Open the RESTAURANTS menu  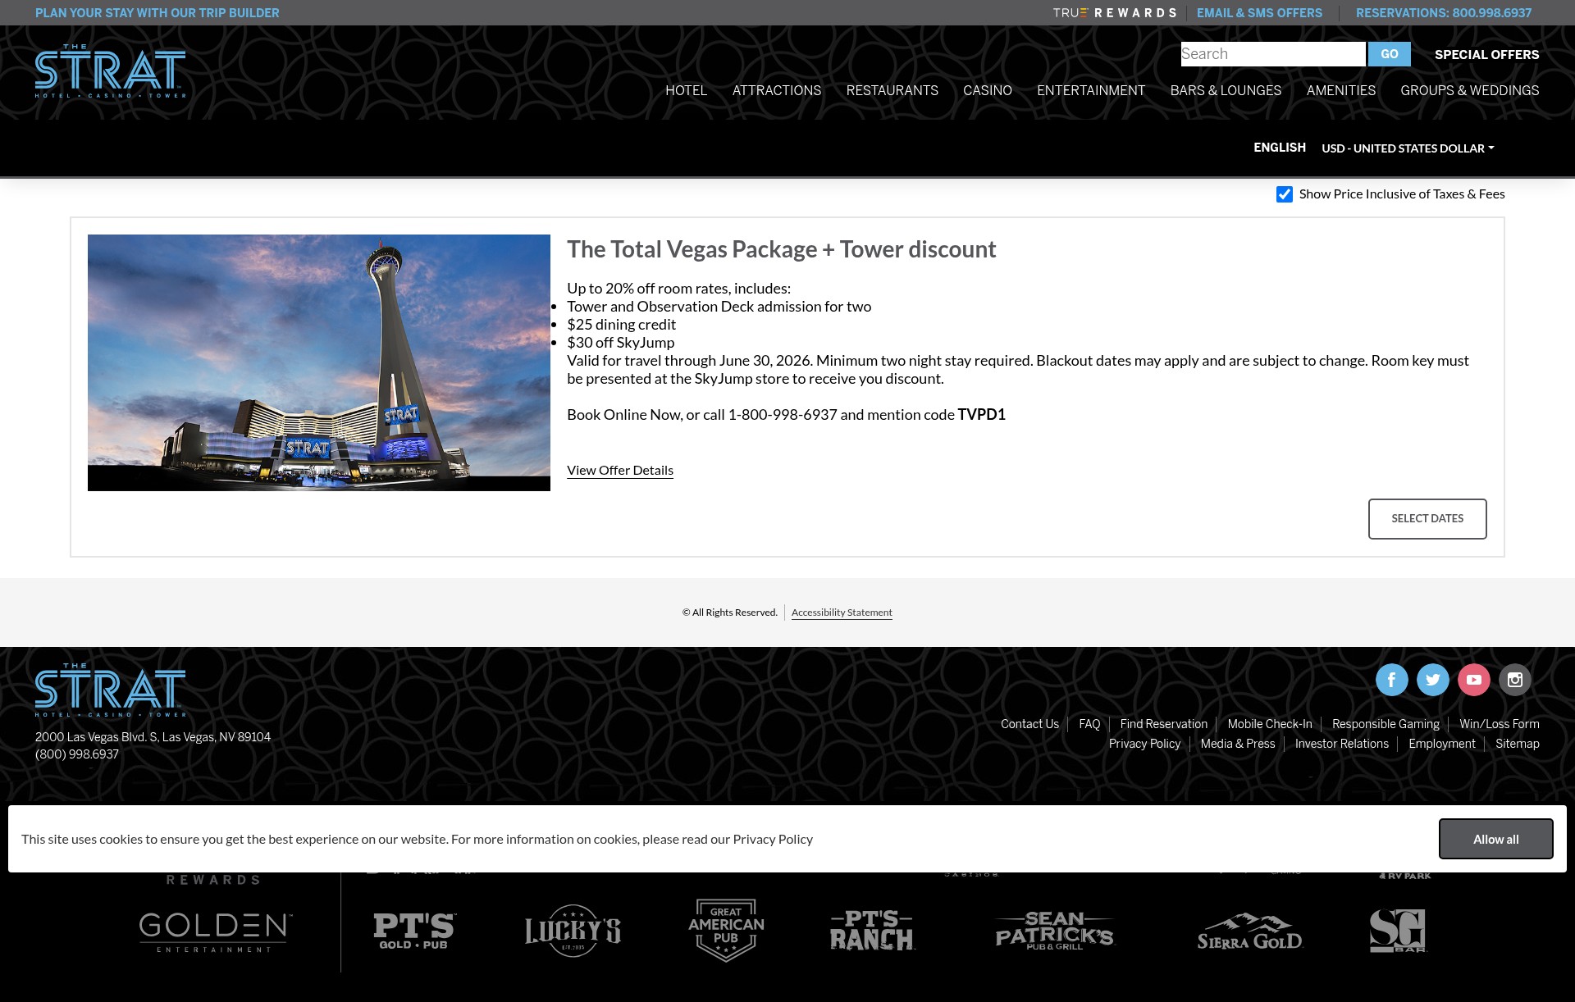click(x=892, y=90)
